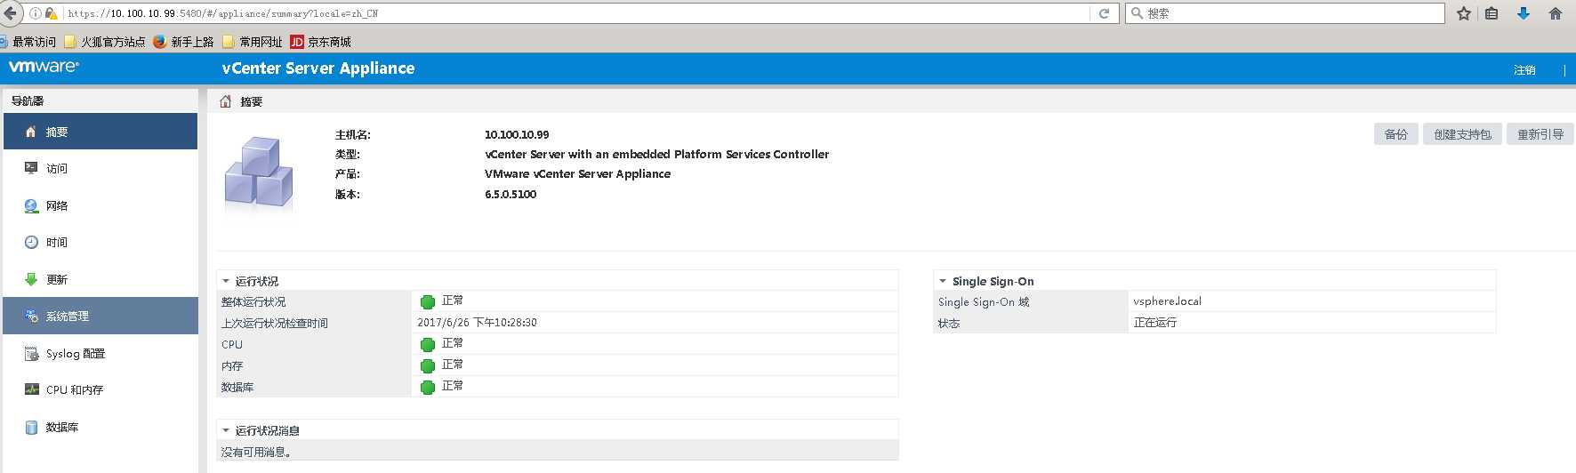Go to the browser home page icon
The height and width of the screenshot is (473, 1576).
(x=1556, y=13)
